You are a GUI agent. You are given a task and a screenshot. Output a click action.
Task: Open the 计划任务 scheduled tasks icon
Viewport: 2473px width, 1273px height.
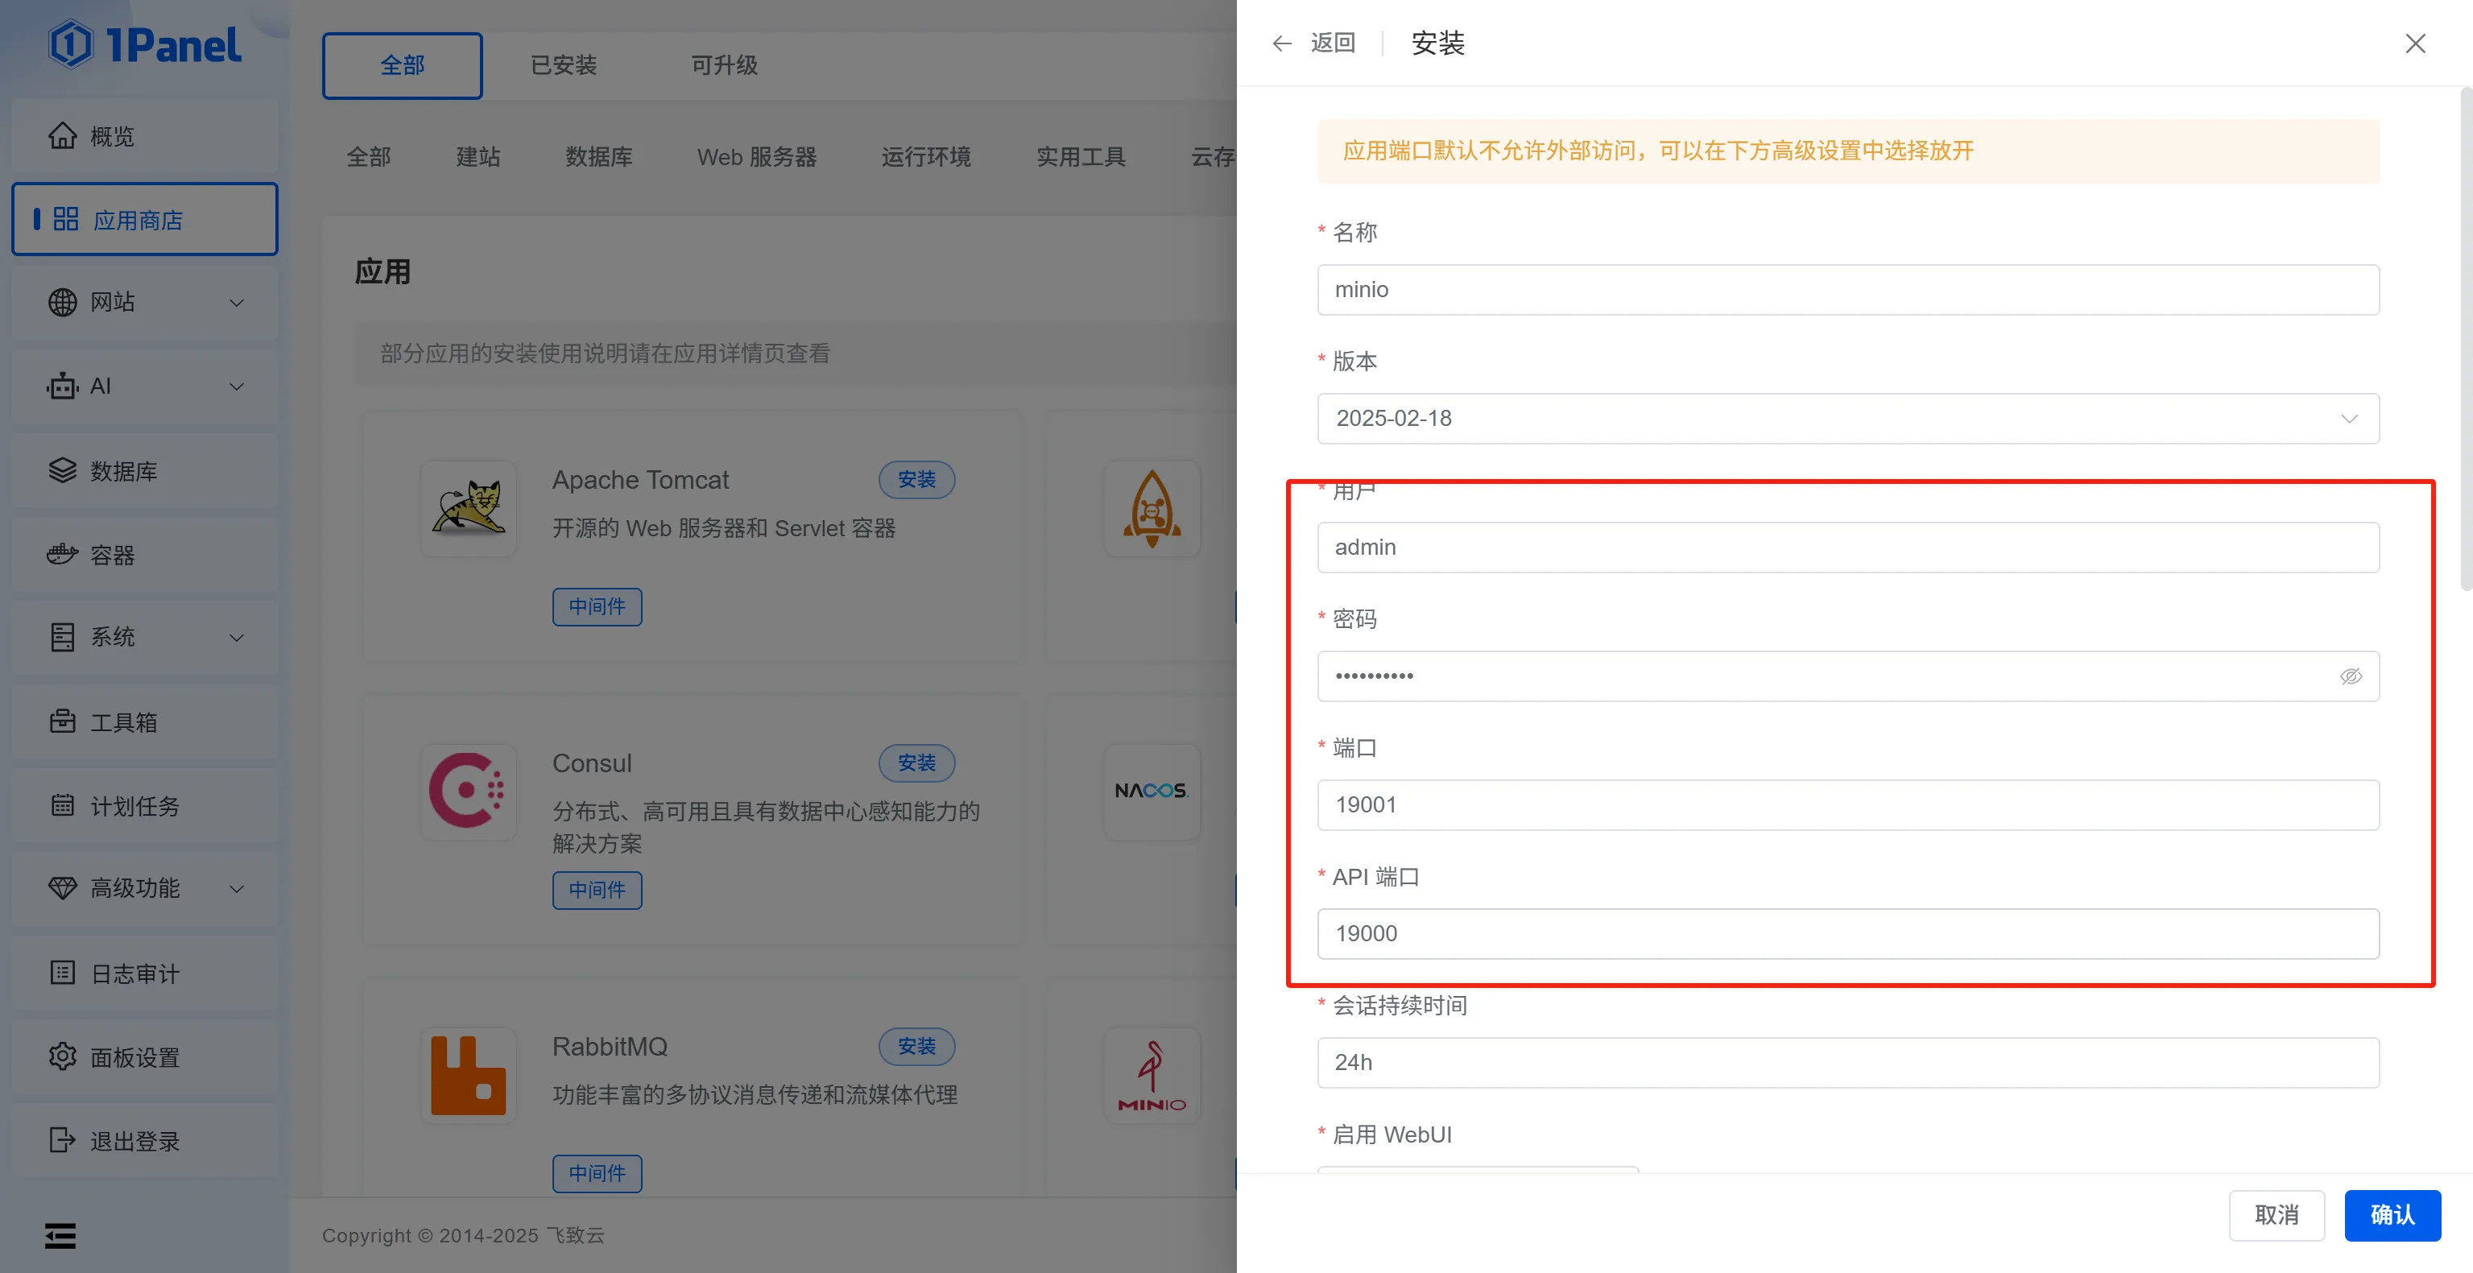point(62,805)
